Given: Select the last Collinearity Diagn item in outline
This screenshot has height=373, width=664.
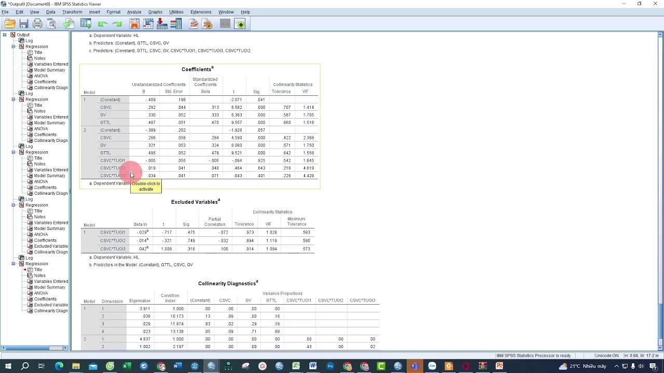Looking at the screenshot, I should click(x=51, y=311).
